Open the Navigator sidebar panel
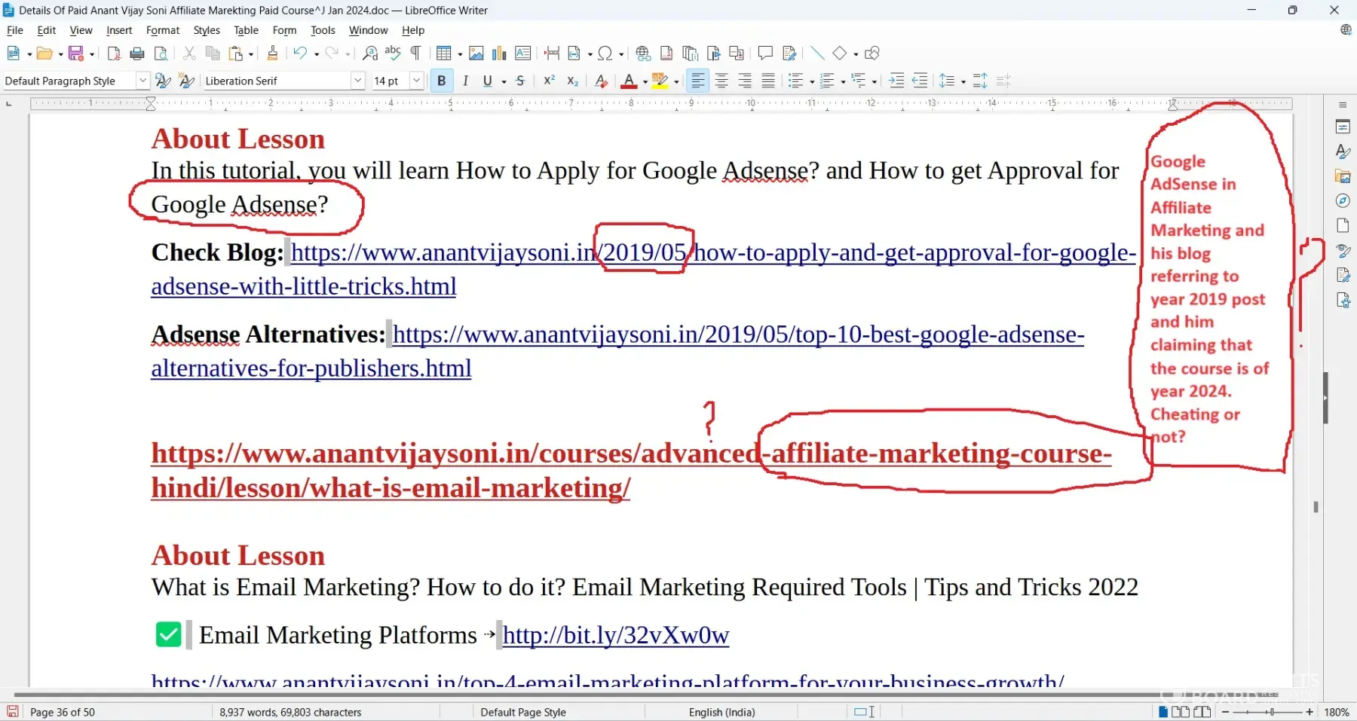Screen dimensions: 1357x721 pos(1343,201)
